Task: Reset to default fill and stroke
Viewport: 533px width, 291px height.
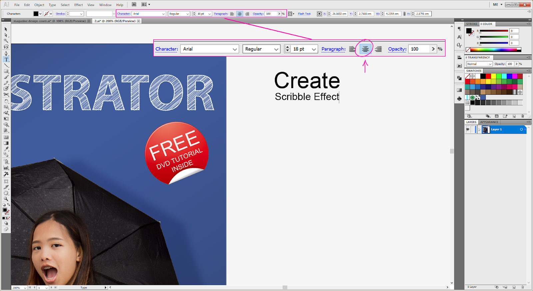Action: point(4,205)
